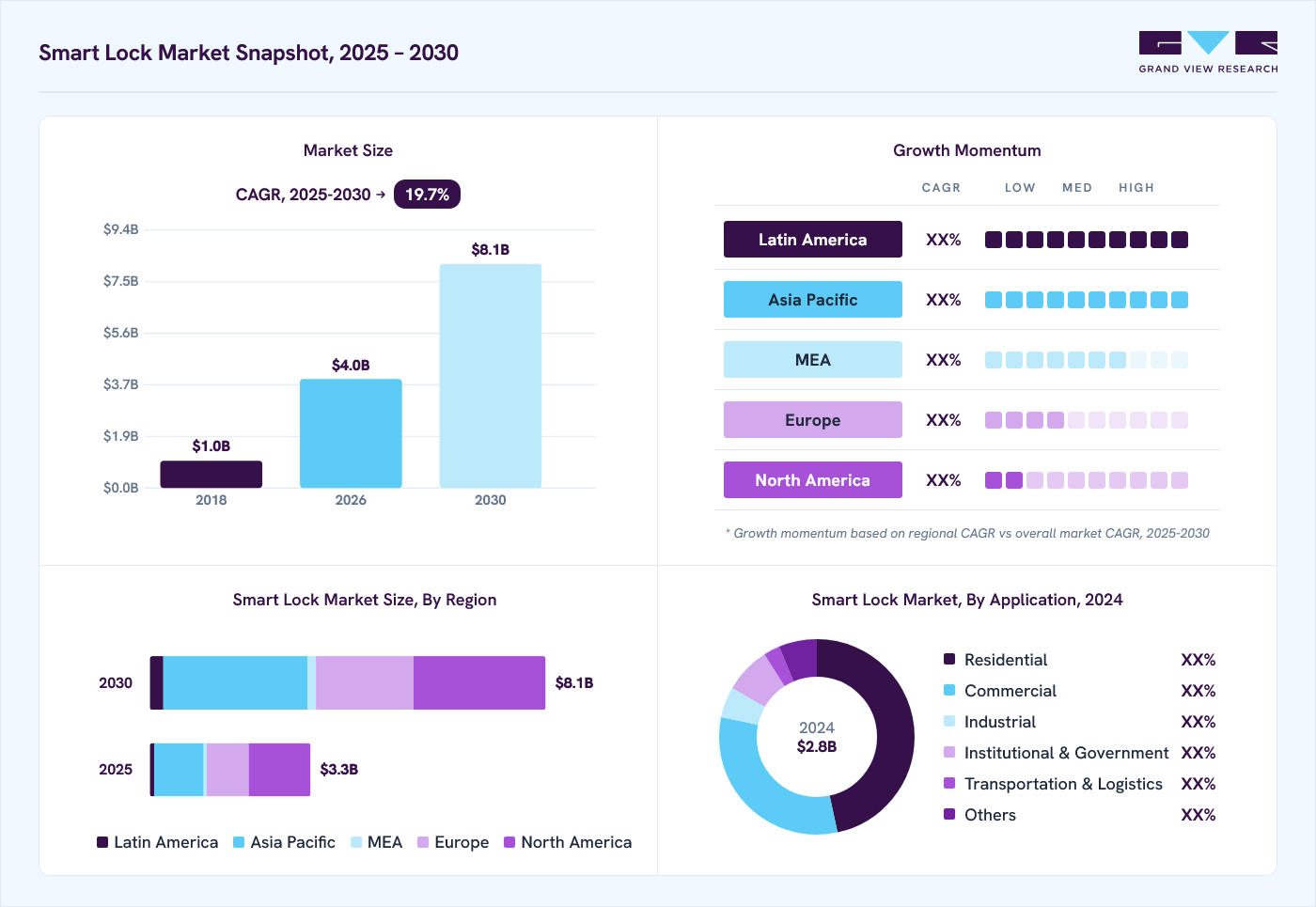Click the MEA momentum indicator squares

(x=1087, y=360)
